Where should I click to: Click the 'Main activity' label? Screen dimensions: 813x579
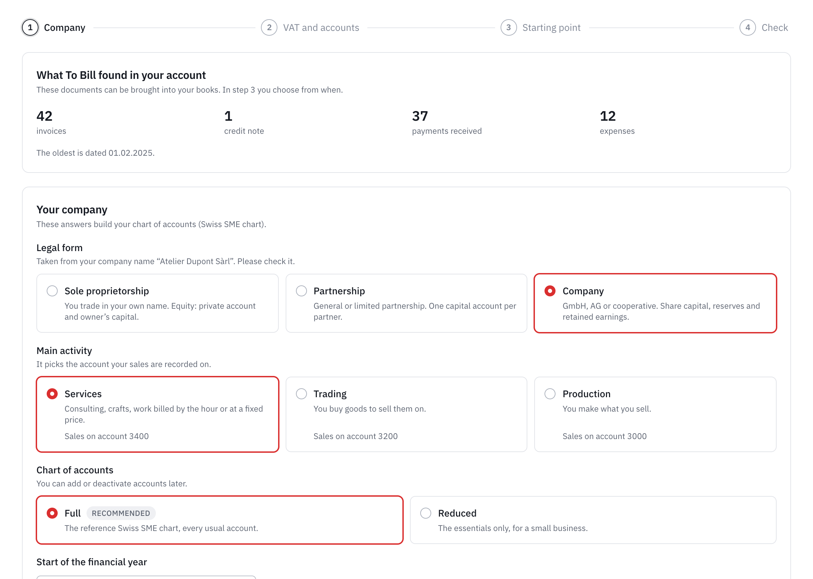click(64, 351)
